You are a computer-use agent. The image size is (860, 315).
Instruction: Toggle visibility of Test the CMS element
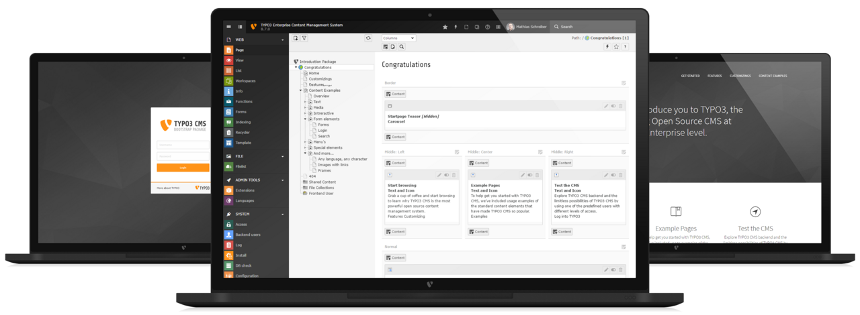tap(613, 175)
